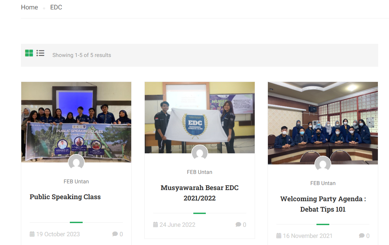Click calendar icon next to 19 October 2023
The image size is (389, 245).
[x=32, y=234]
